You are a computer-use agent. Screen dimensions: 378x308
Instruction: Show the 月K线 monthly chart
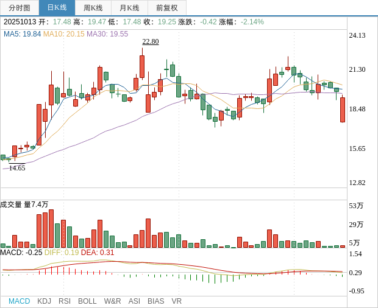coord(129,8)
